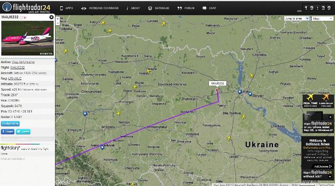Click the Wizz Air aircraft photo thumbnail
The image size is (335, 186).
pyautogui.click(x=27, y=38)
